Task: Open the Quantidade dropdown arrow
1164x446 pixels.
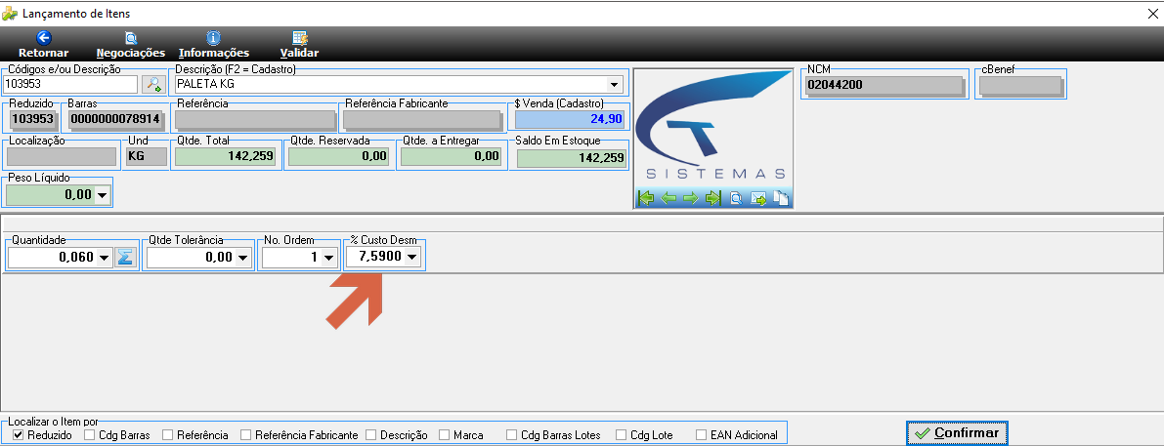Action: pyautogui.click(x=104, y=258)
